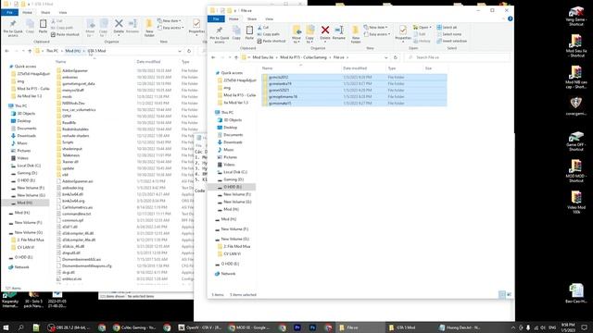
Task: Open Scripts folder in GTA 5 Mod window
Action: tap(68, 142)
